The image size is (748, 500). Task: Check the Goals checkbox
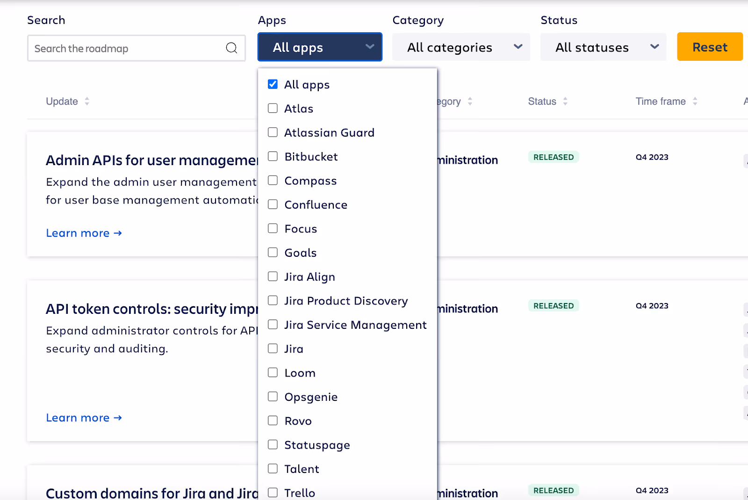(273, 252)
